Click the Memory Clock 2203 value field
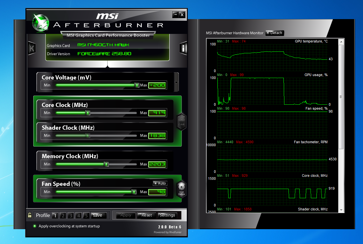 click(x=157, y=164)
